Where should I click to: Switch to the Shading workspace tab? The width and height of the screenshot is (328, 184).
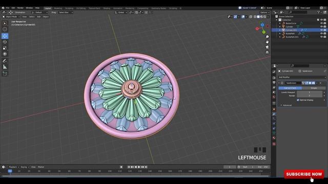tap(107, 8)
